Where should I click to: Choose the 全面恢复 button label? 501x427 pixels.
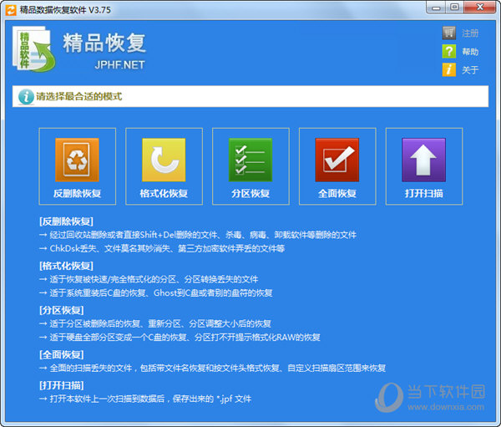(337, 193)
